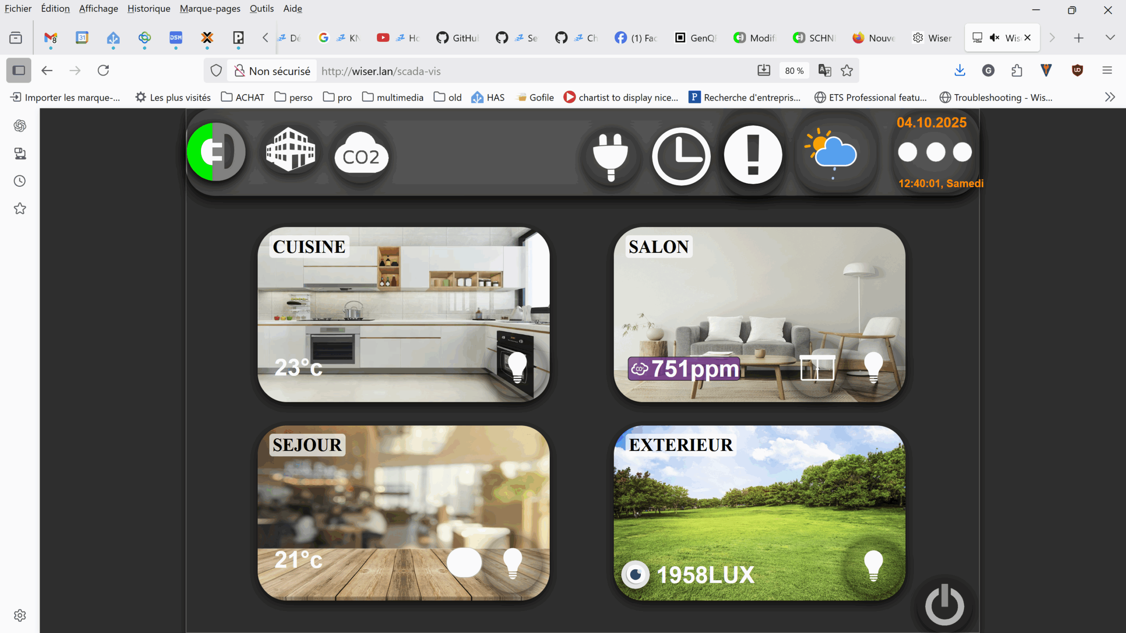
Task: Open the Historique menu
Action: click(149, 8)
